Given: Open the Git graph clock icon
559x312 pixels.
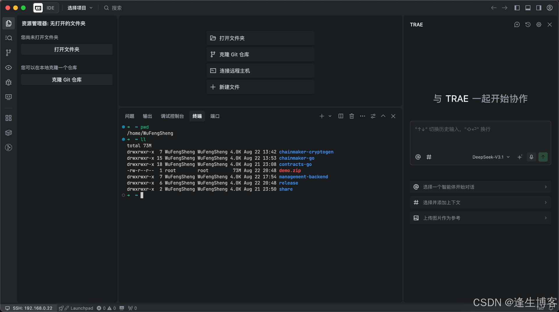Looking at the screenshot, I should pos(8,148).
